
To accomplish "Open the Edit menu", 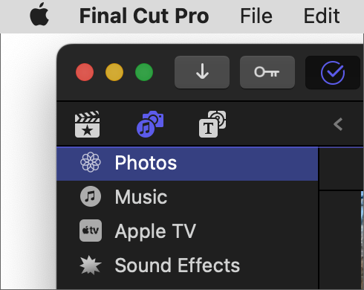I will pyautogui.click(x=322, y=16).
